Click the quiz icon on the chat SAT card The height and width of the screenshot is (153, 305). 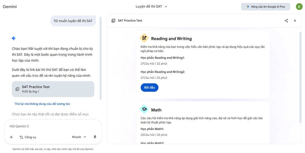(17, 89)
